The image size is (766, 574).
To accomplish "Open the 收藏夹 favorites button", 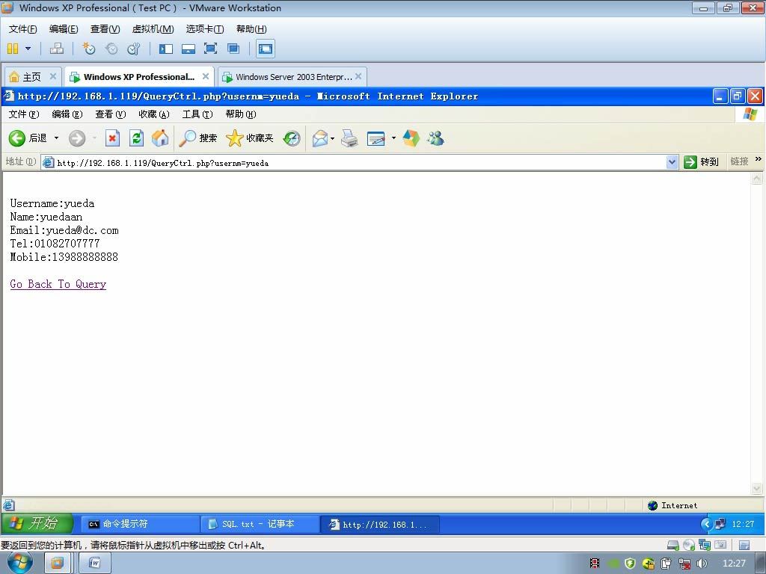I will pyautogui.click(x=250, y=138).
